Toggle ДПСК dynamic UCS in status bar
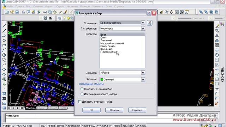The image size is (226, 127). [117, 126]
